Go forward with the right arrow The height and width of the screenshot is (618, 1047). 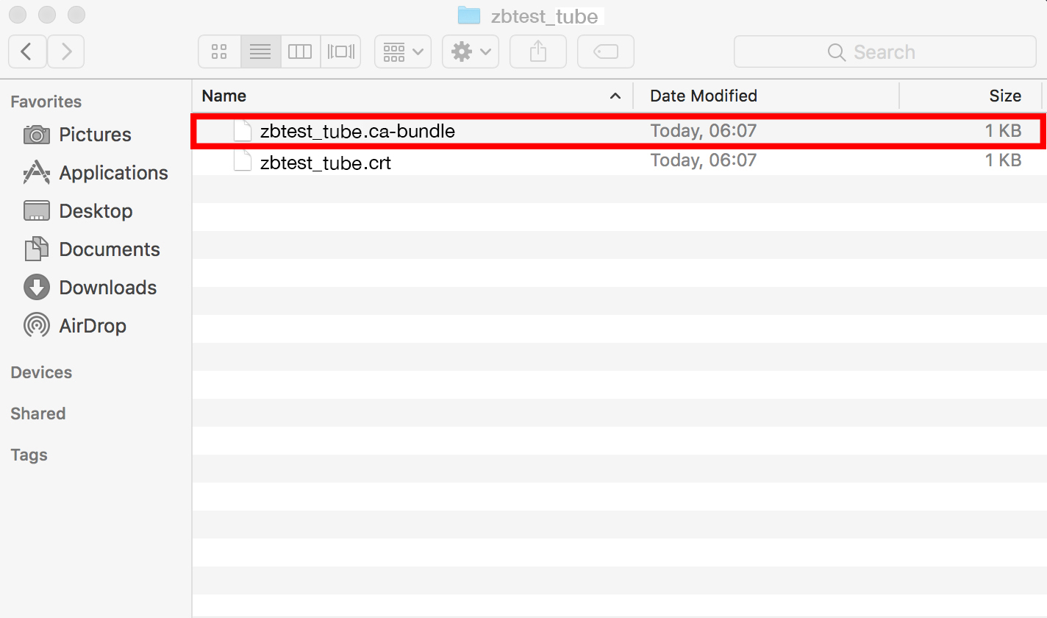pyautogui.click(x=66, y=51)
